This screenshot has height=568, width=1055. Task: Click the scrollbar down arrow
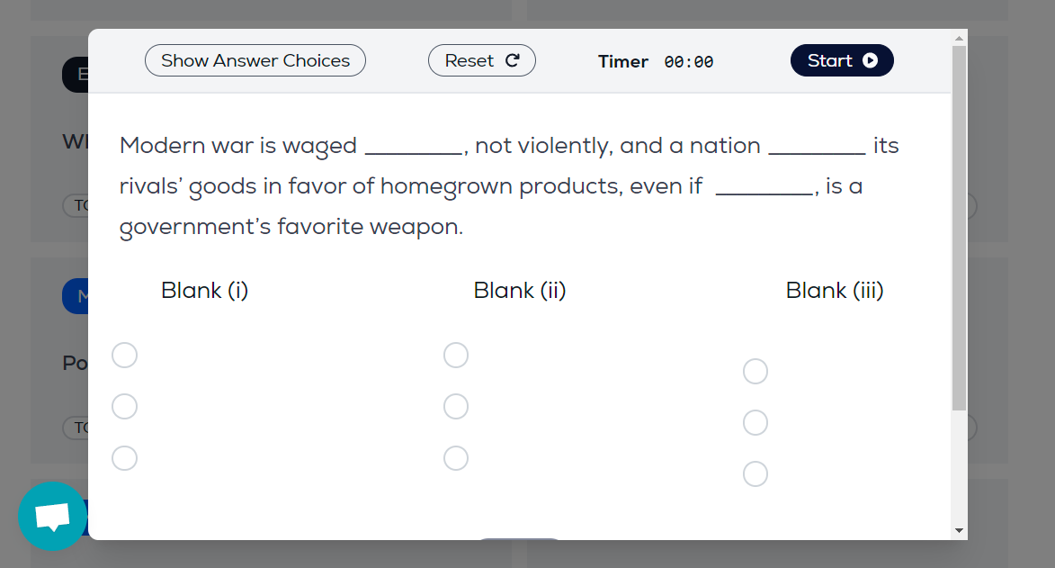click(x=959, y=531)
